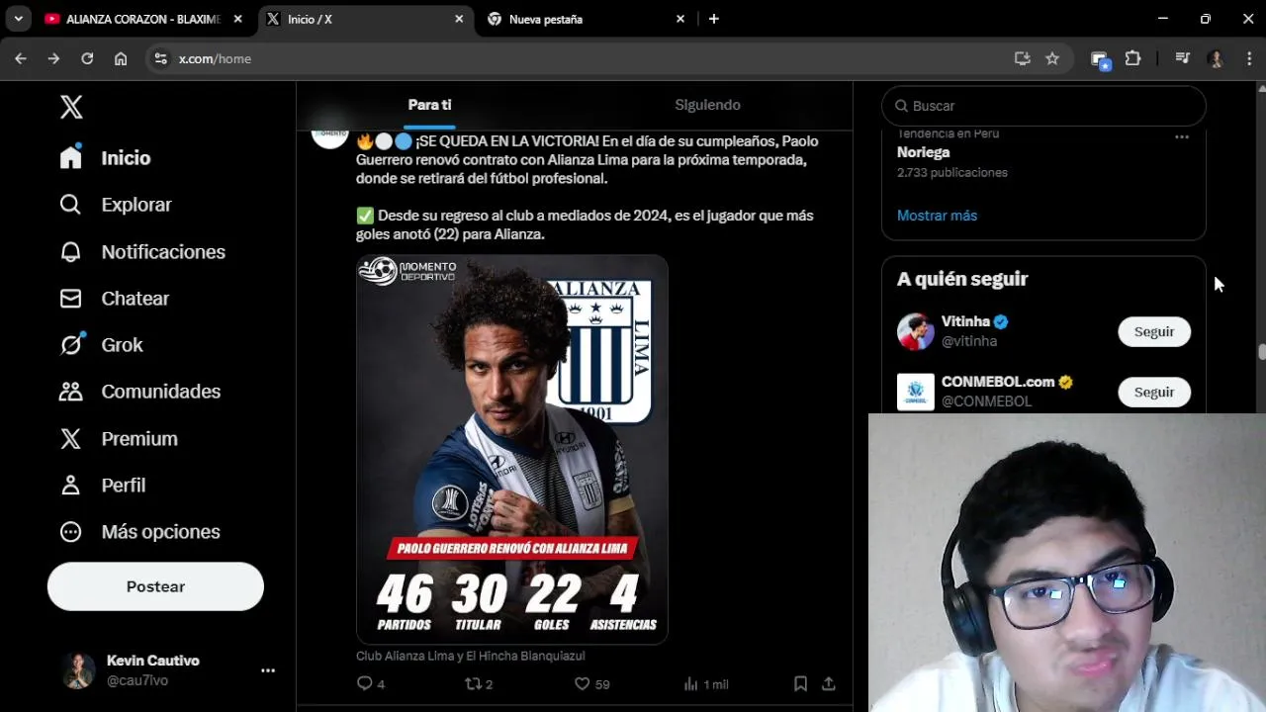Open a new tab with plus
Viewport: 1266px width, 712px height.
[x=714, y=19]
